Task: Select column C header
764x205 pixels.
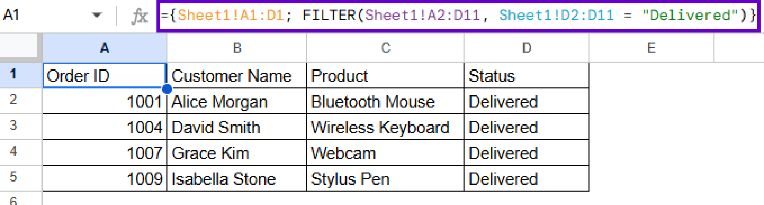Action: tap(385, 48)
